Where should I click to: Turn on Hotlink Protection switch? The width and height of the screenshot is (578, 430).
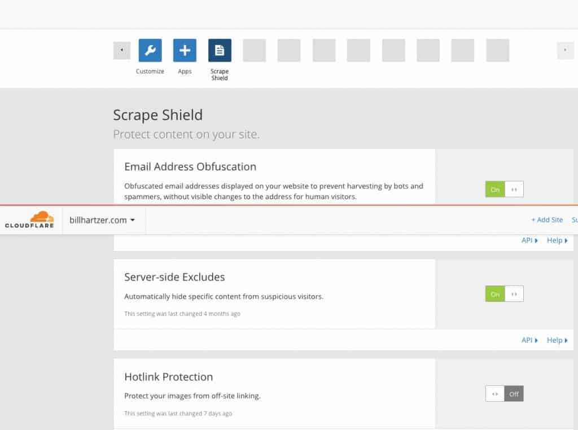[504, 394]
